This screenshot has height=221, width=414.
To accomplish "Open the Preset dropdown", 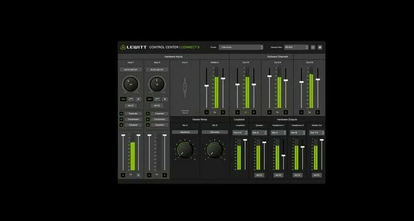I will click(241, 48).
